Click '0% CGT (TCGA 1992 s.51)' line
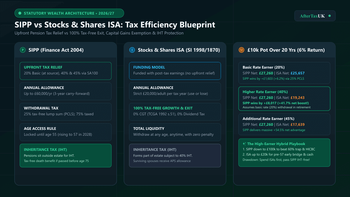 [169, 114]
